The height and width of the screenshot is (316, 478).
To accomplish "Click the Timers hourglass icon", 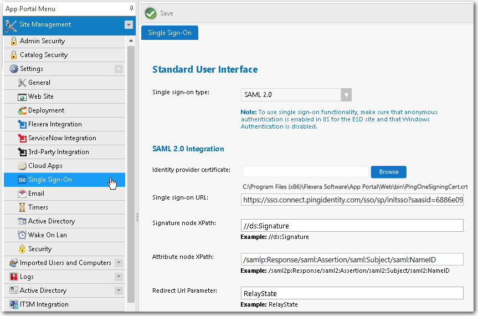I will coord(22,207).
